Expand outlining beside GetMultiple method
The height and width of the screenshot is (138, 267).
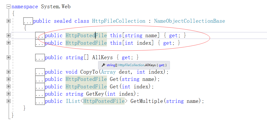click(x=9, y=101)
